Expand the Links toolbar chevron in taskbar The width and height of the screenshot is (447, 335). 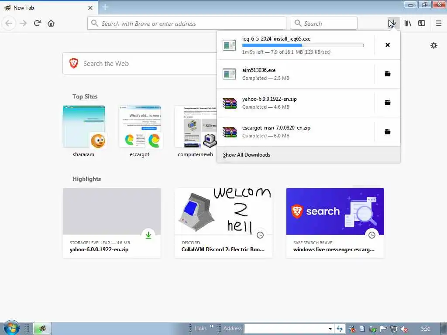coord(212,326)
